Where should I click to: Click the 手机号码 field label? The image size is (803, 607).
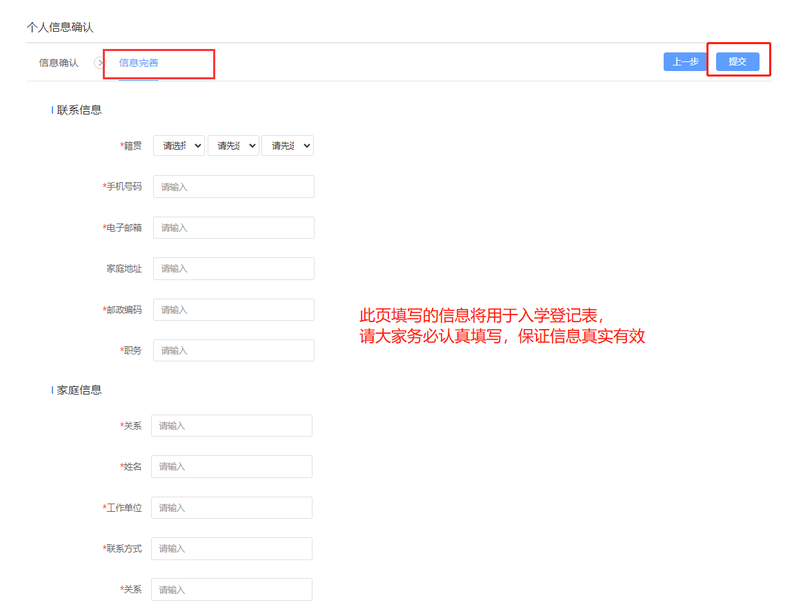pyautogui.click(x=122, y=186)
